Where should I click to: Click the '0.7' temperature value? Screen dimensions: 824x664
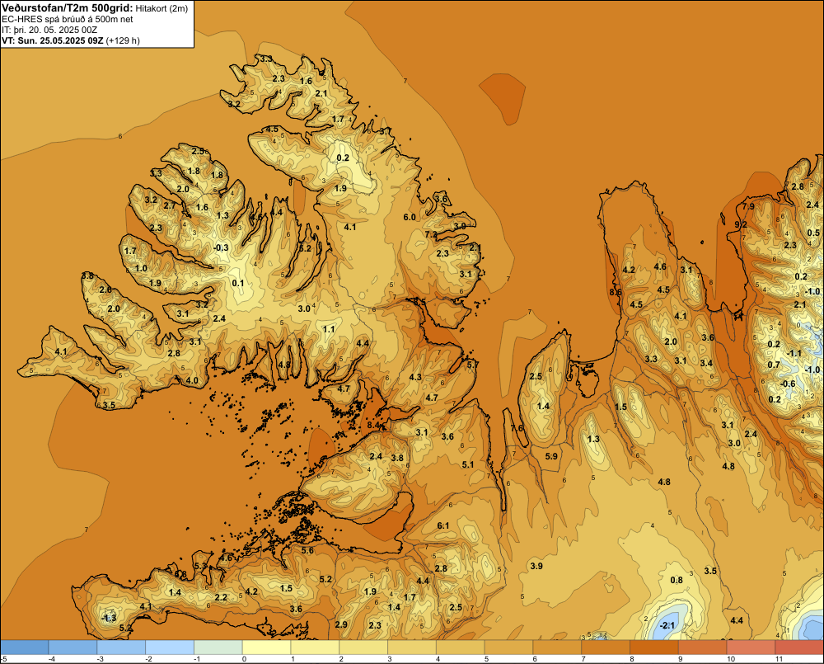774,365
